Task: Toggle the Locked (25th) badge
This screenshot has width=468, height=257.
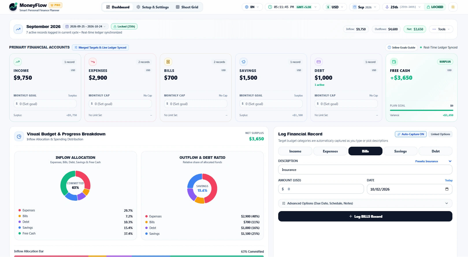Action: (124, 26)
